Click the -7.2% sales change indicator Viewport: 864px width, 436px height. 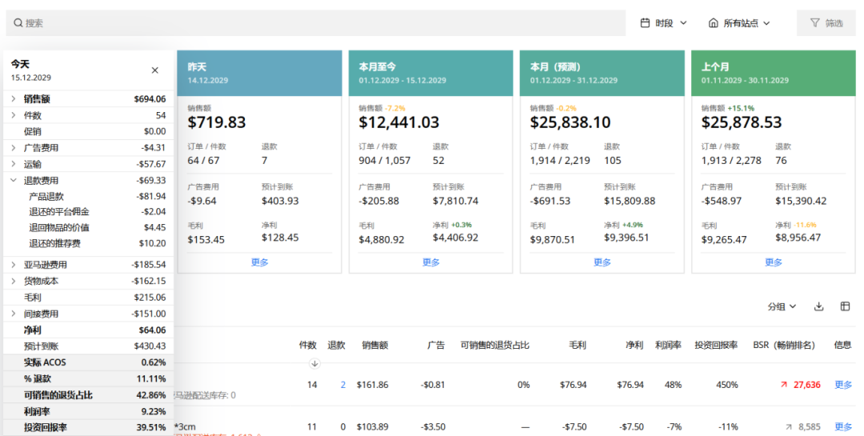(x=395, y=109)
